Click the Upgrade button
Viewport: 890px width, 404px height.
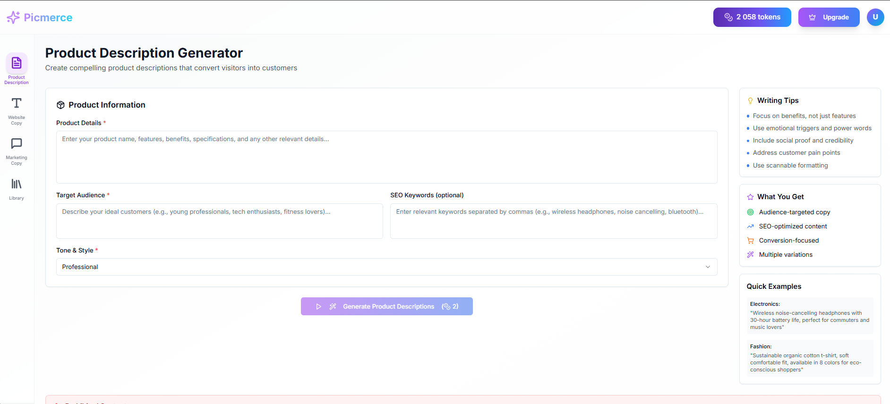pos(829,17)
